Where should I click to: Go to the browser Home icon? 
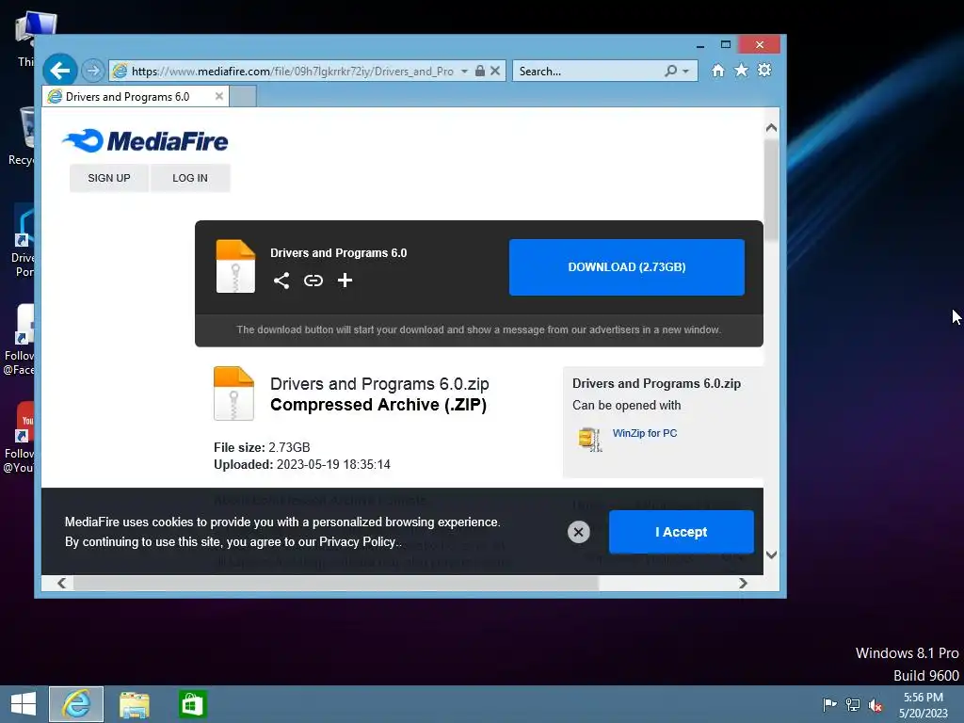[x=717, y=70]
